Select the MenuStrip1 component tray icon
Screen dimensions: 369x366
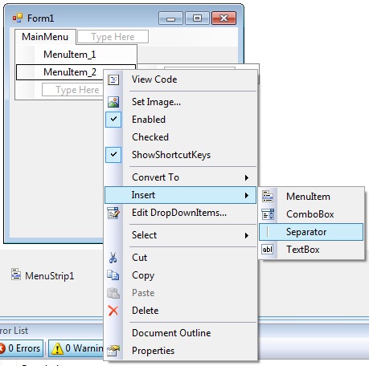(16, 274)
